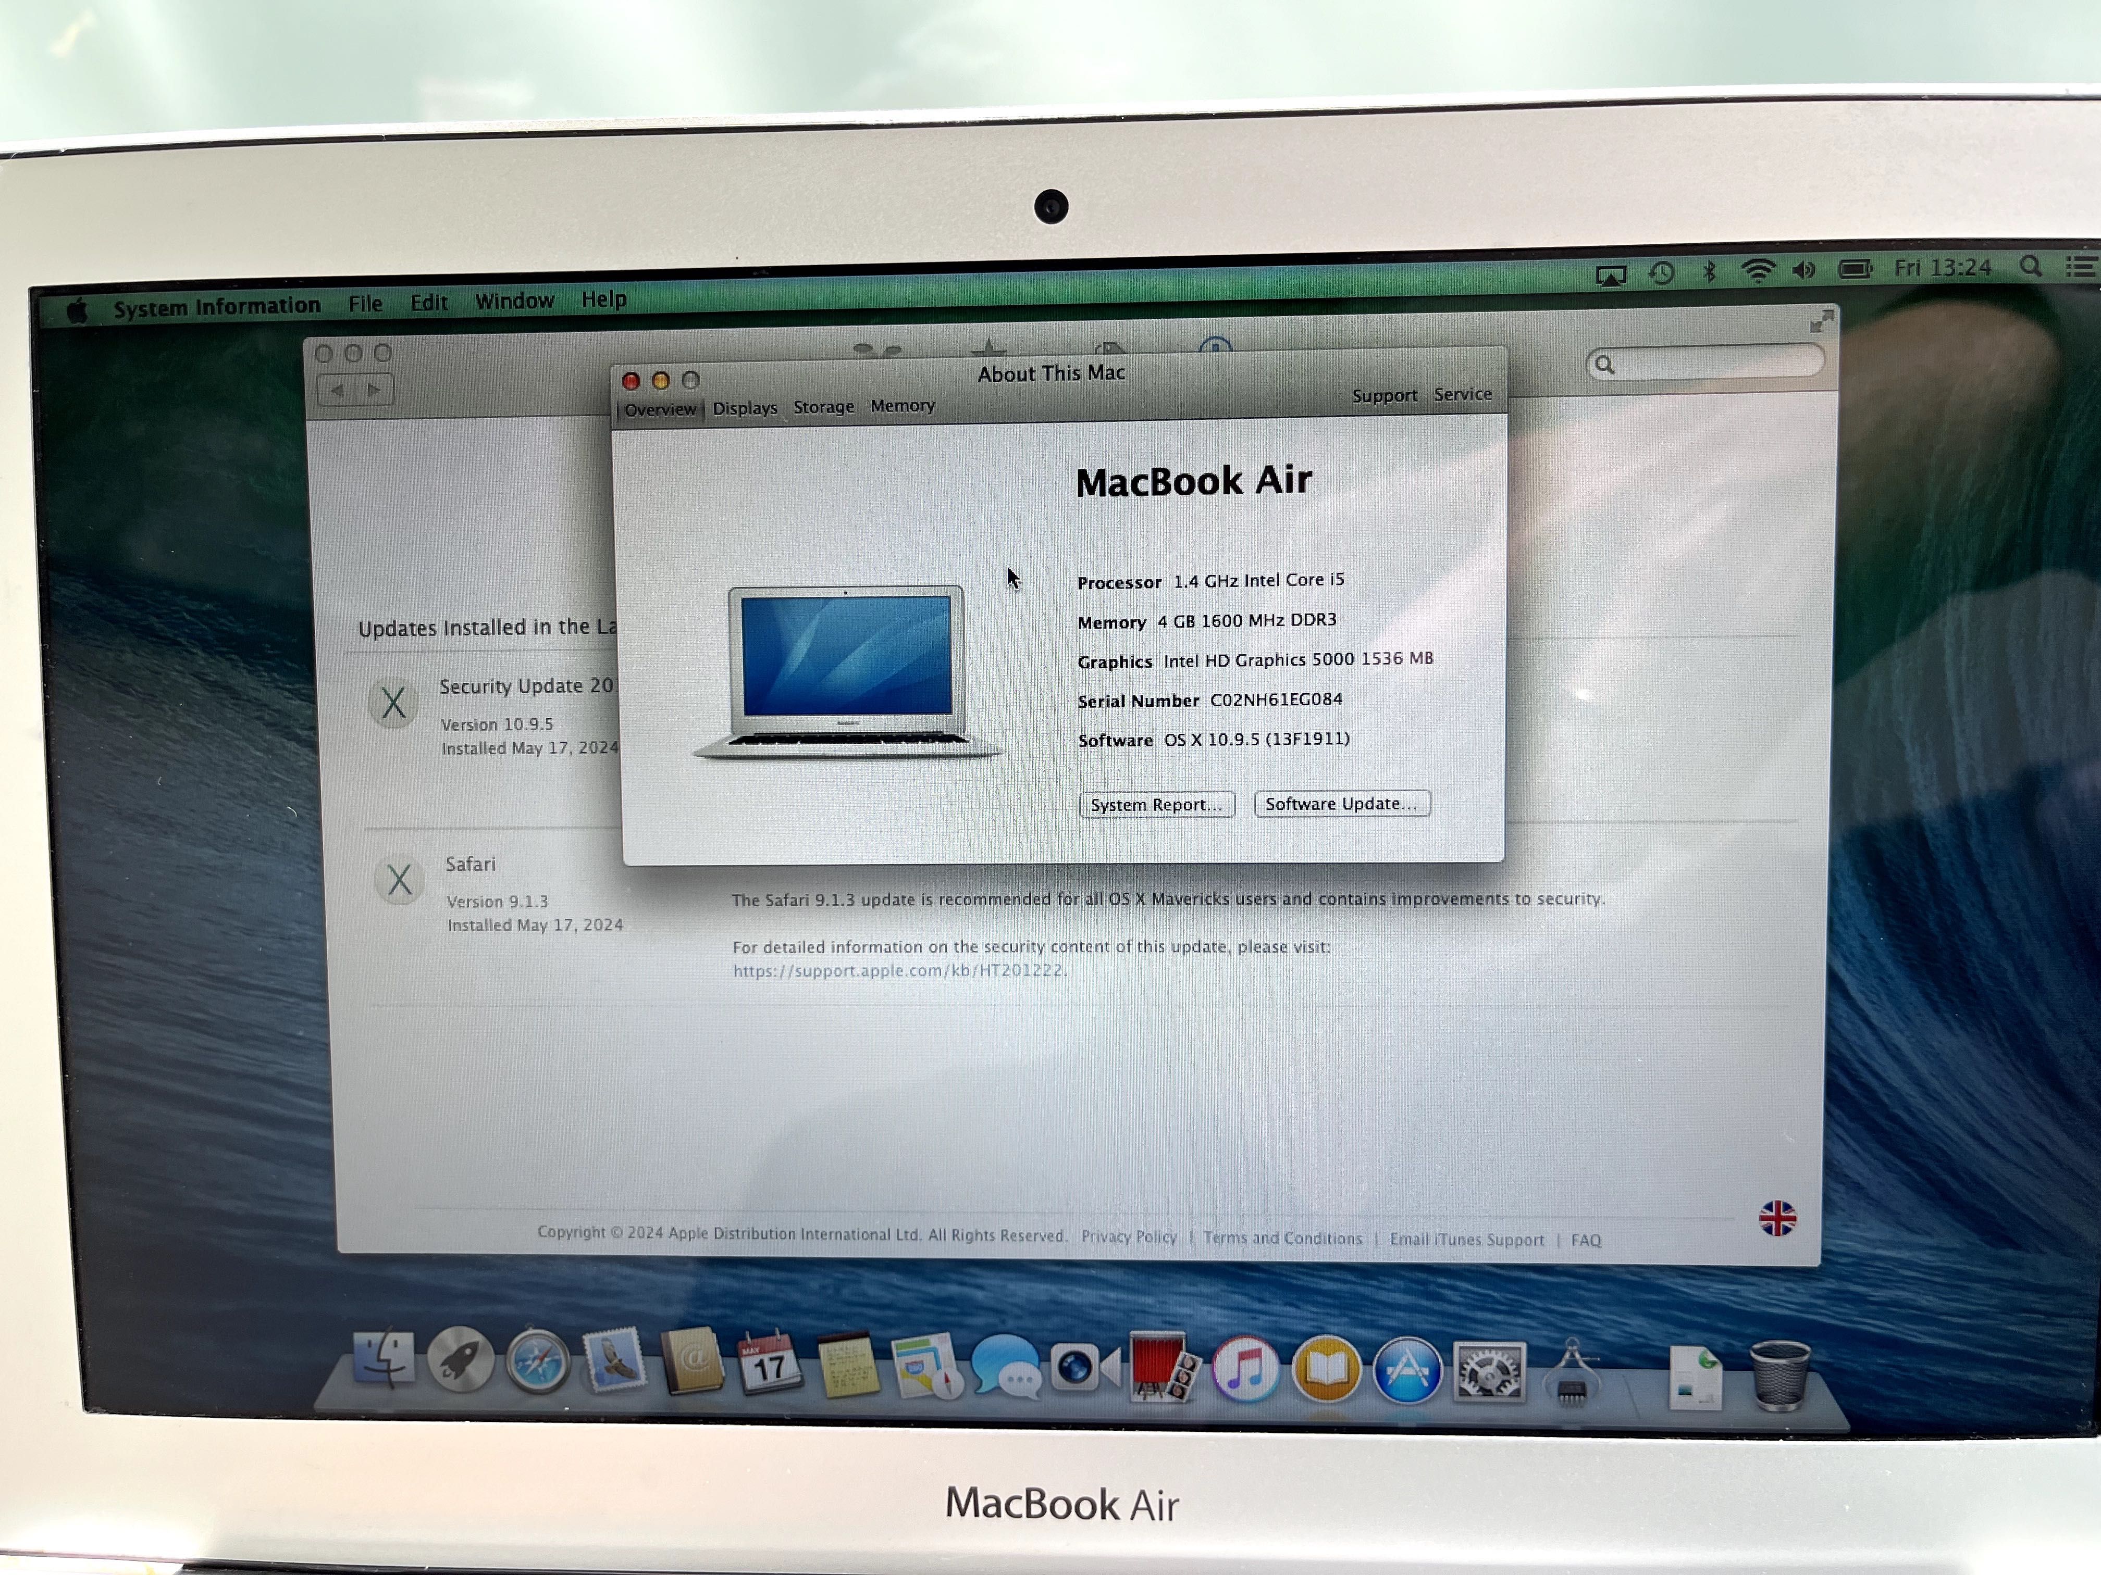The image size is (2101, 1575).
Task: Click the UK flag region icon
Action: click(x=1777, y=1217)
